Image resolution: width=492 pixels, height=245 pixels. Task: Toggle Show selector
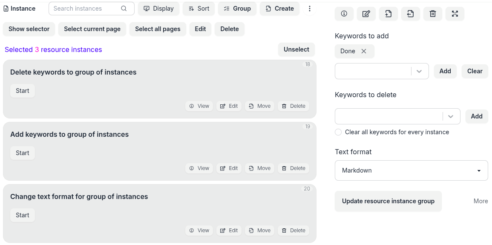tap(29, 29)
